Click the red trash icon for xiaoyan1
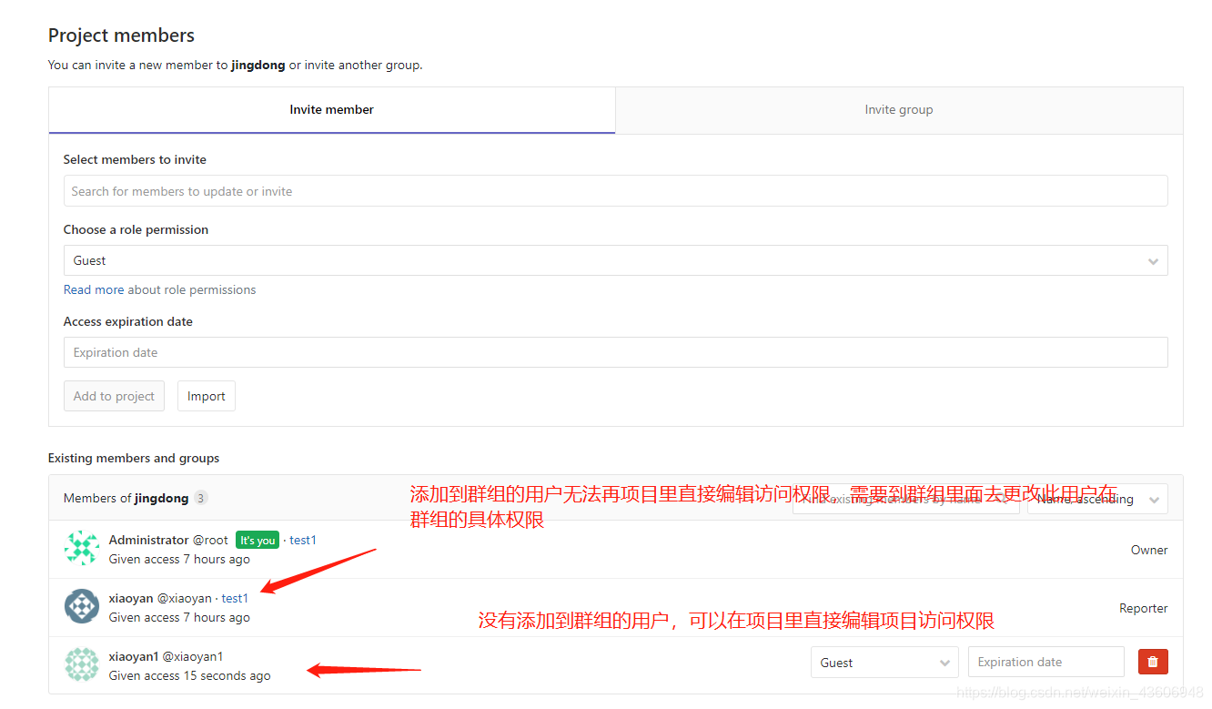The image size is (1212, 709). [x=1153, y=662]
